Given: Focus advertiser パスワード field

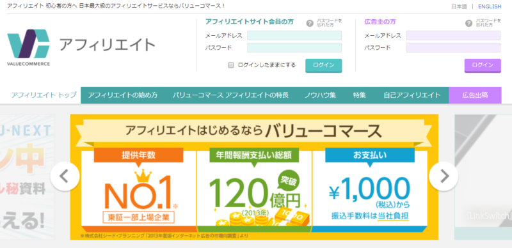Looking at the screenshot, I should [x=453, y=48].
